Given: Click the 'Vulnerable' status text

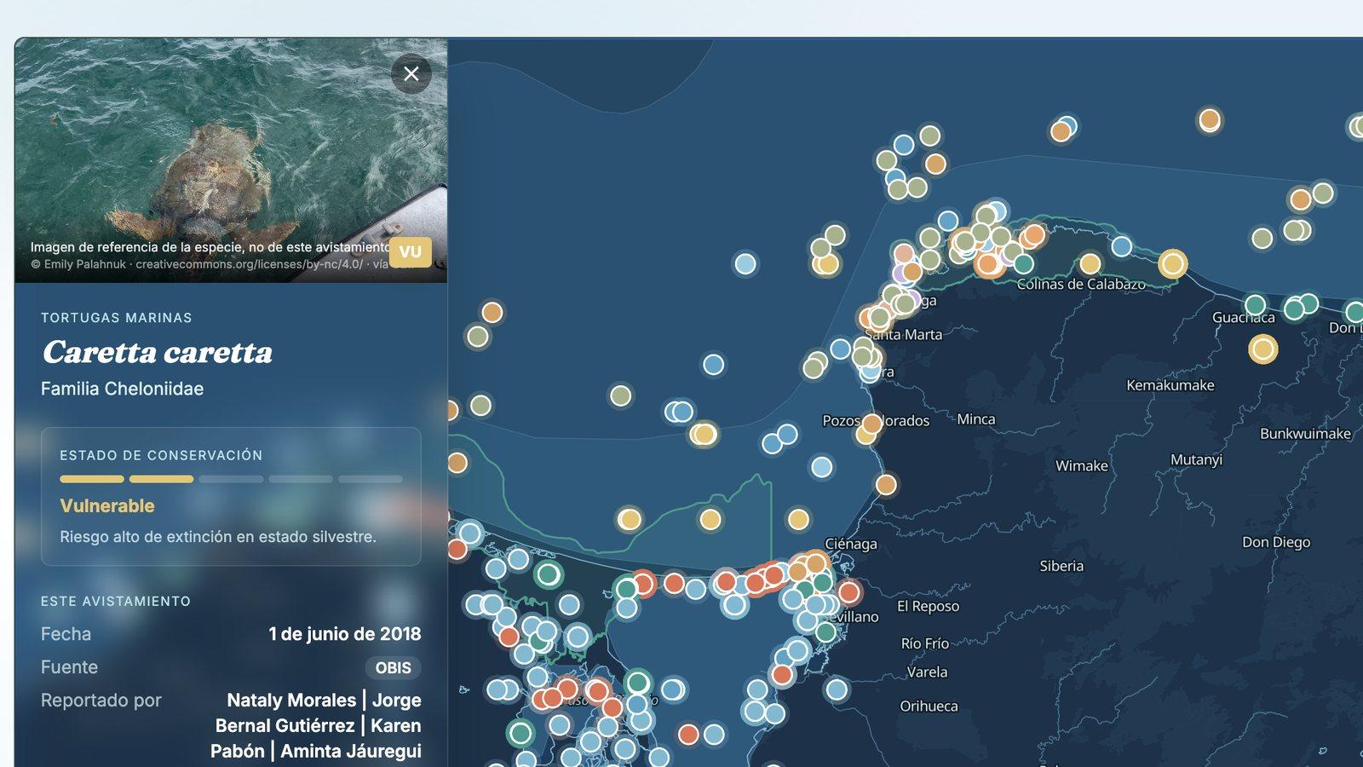Looking at the screenshot, I should tap(107, 506).
